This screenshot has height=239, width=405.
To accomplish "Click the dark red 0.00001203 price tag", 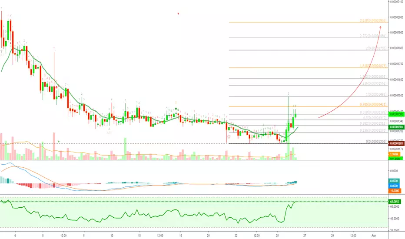I will [396, 143].
